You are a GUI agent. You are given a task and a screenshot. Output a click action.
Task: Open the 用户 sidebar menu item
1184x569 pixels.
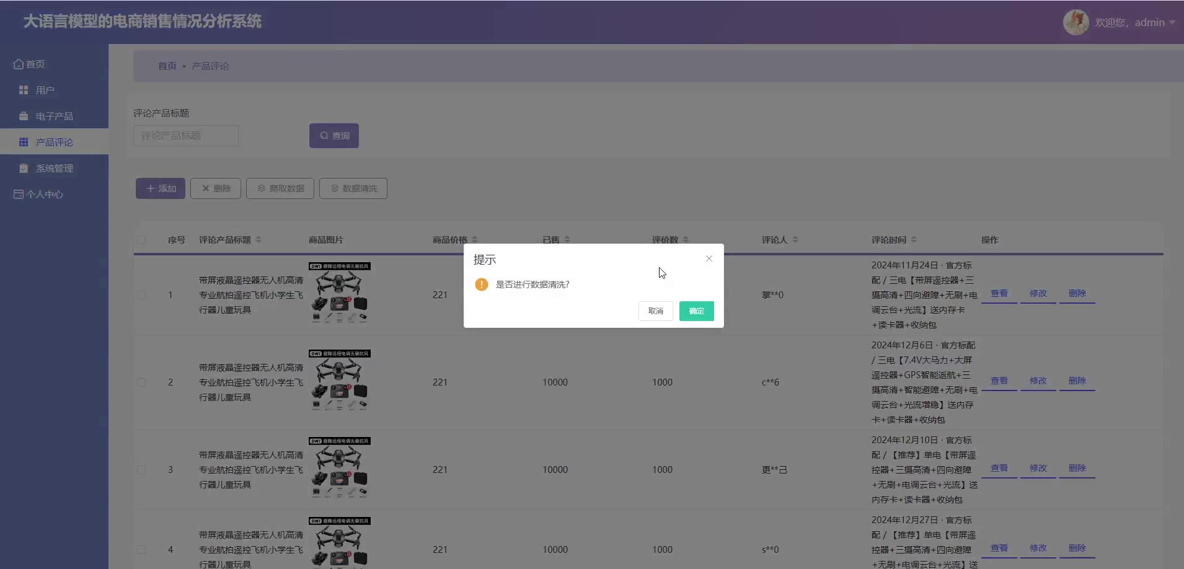(x=54, y=90)
